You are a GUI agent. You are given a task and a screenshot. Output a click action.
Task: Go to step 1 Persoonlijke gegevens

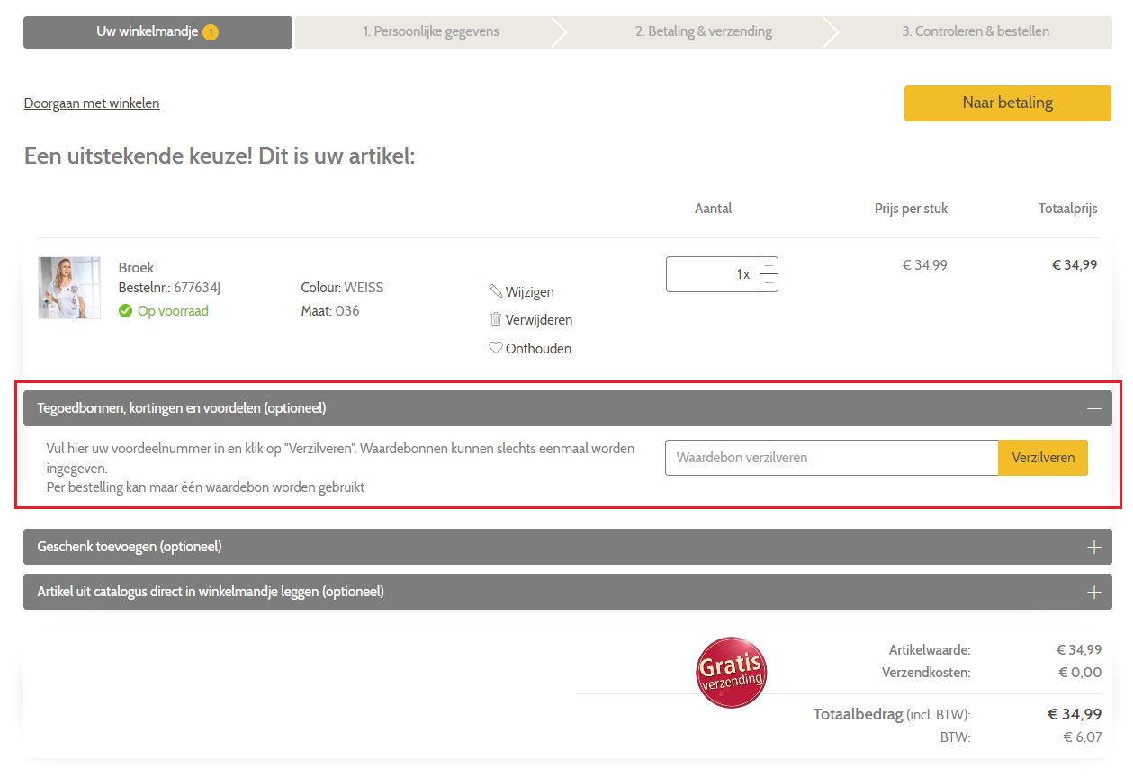(430, 32)
